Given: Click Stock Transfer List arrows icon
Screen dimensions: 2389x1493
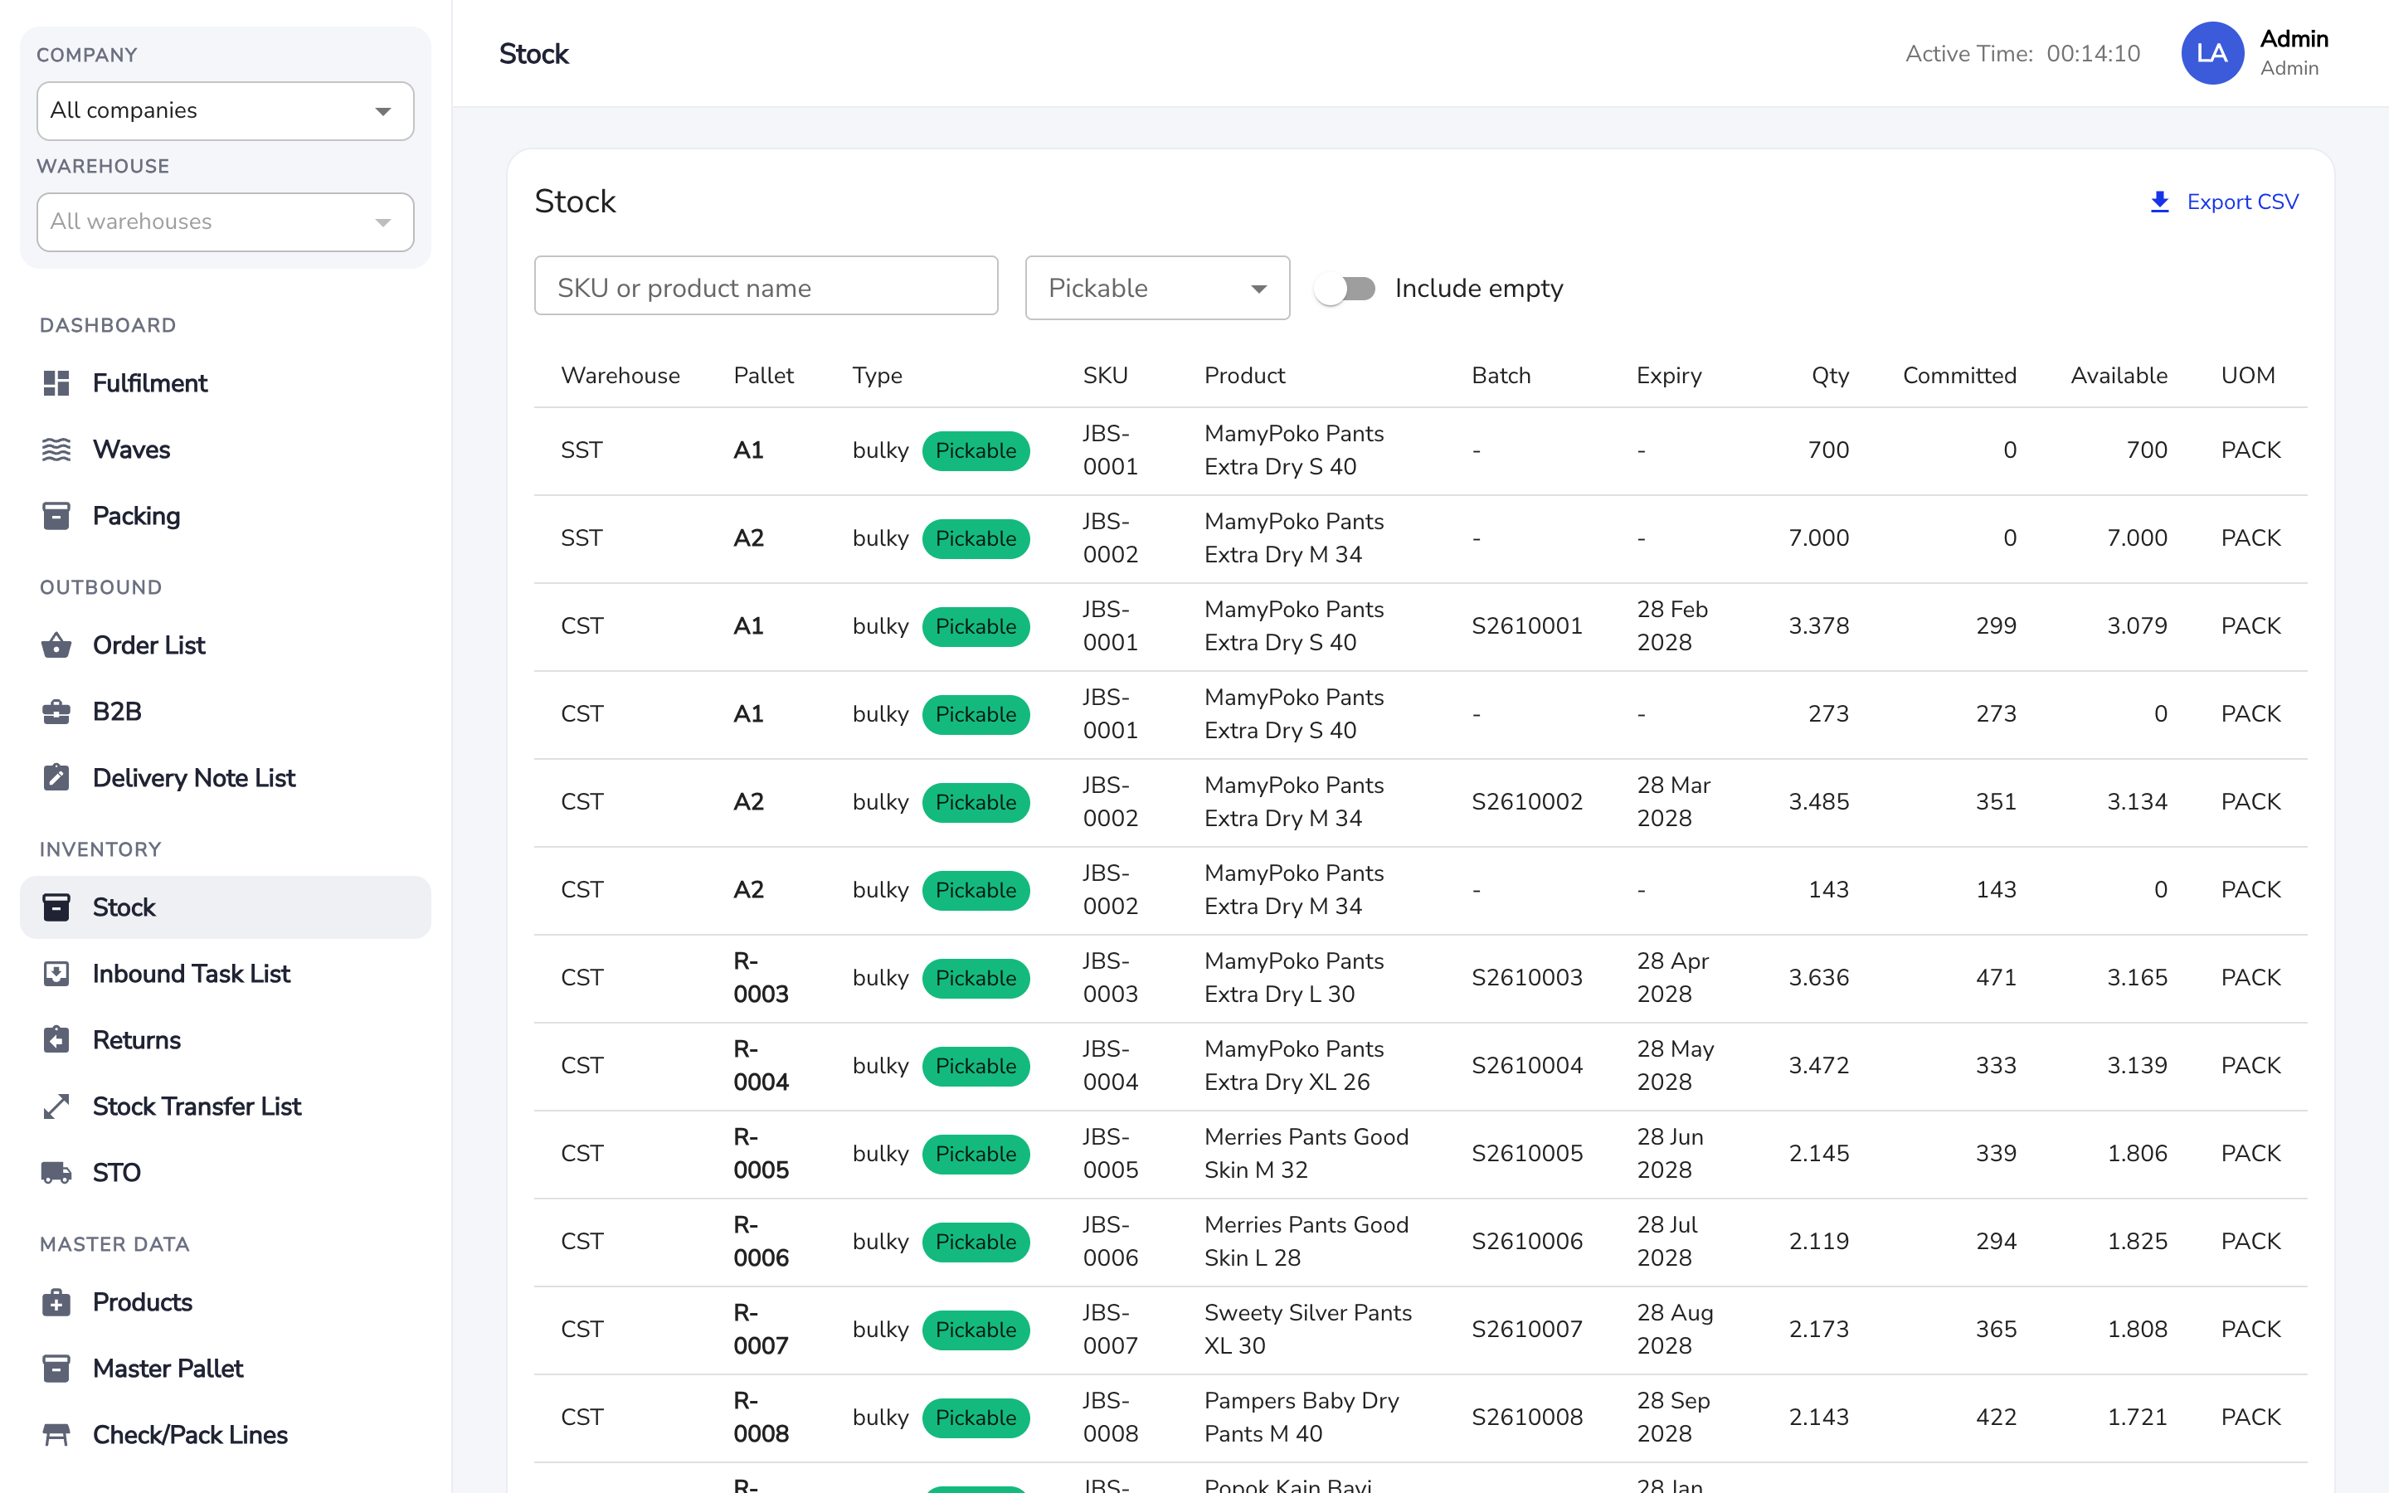Looking at the screenshot, I should point(56,1106).
